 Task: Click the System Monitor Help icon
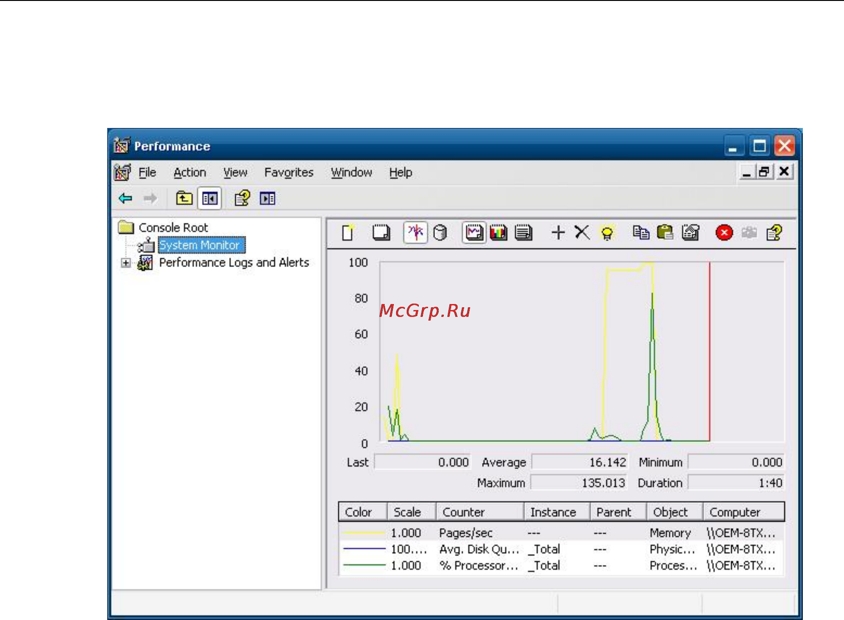(774, 232)
